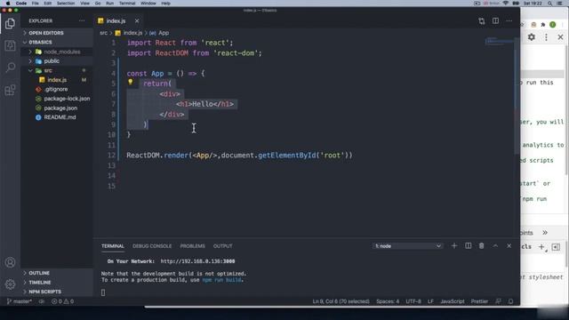569x320 pixels.
Task: Change the LF end-of-line setting
Action: tap(430, 301)
